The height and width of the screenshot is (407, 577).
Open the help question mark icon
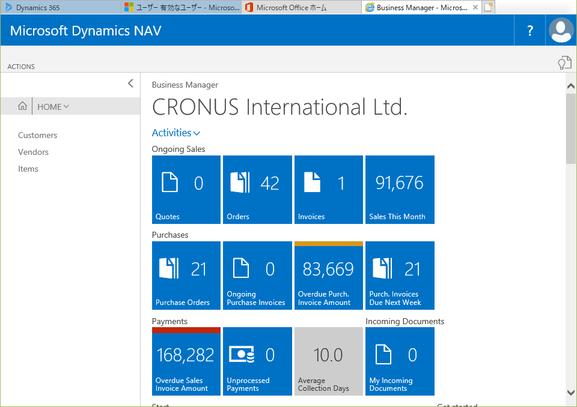530,31
